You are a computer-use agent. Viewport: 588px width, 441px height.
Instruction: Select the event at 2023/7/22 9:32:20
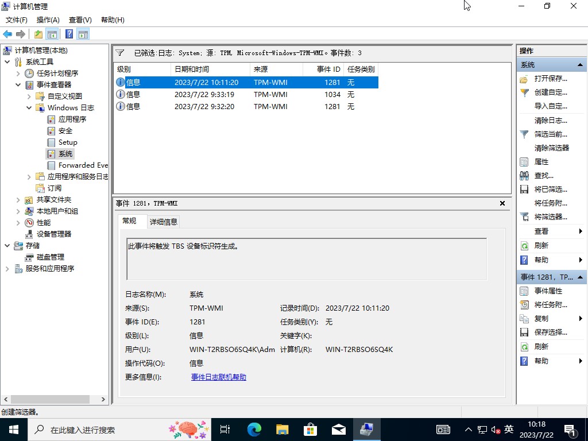click(x=246, y=106)
